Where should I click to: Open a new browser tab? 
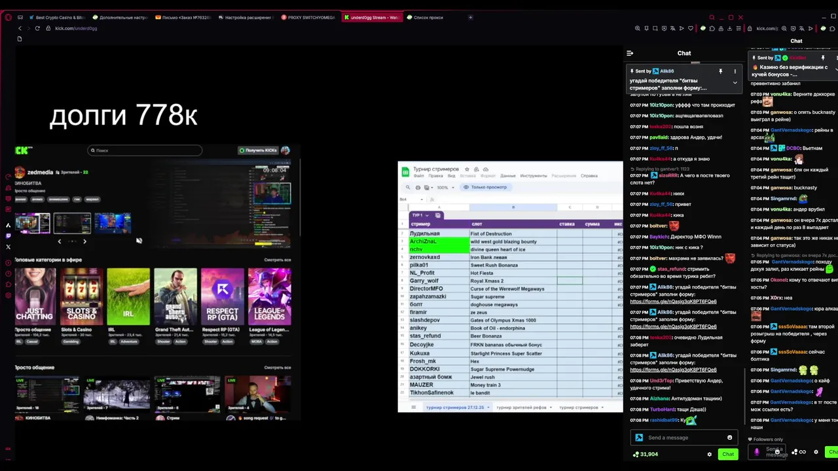coord(470,17)
